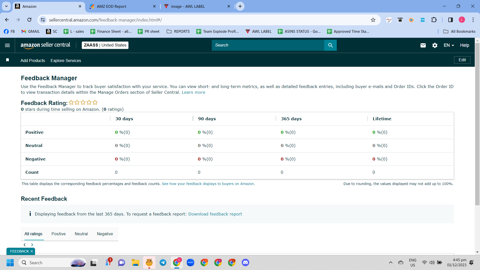Viewport: 480px width, 270px height.
Task: Open File Explorer from the taskbar
Action: pyautogui.click(x=135, y=262)
